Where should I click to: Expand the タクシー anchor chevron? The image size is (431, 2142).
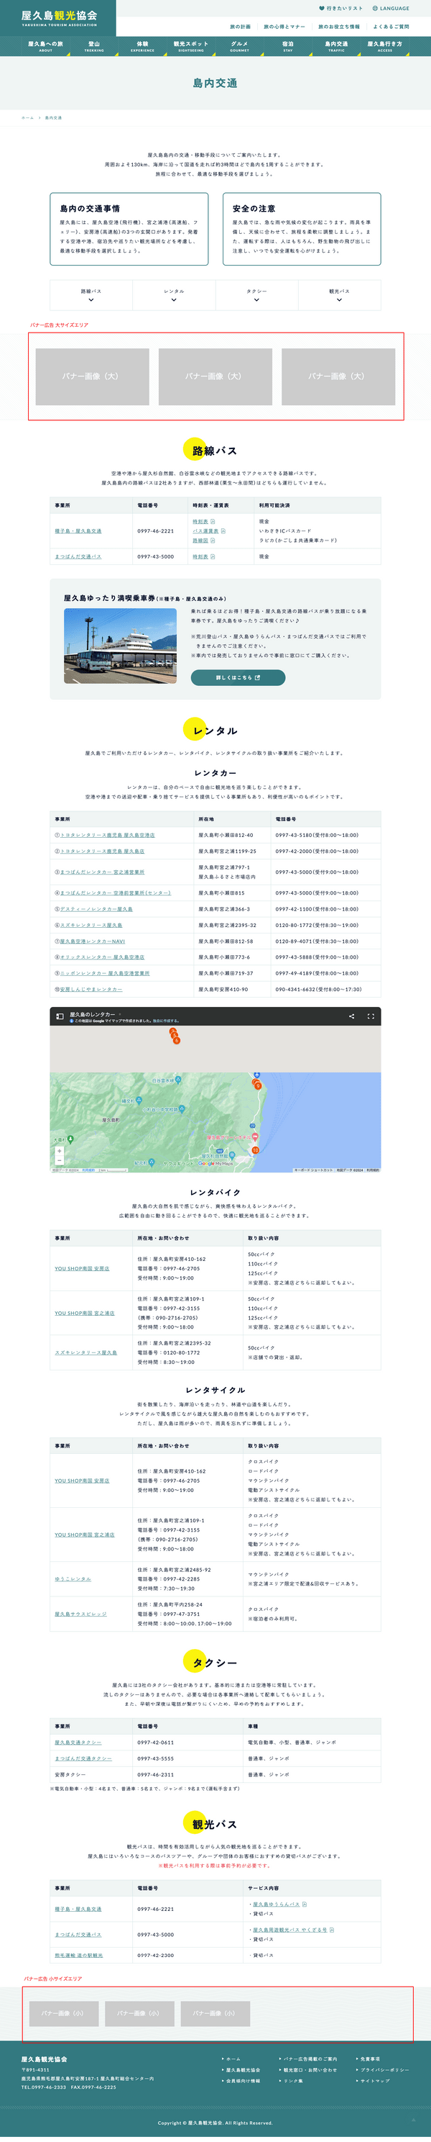(256, 299)
